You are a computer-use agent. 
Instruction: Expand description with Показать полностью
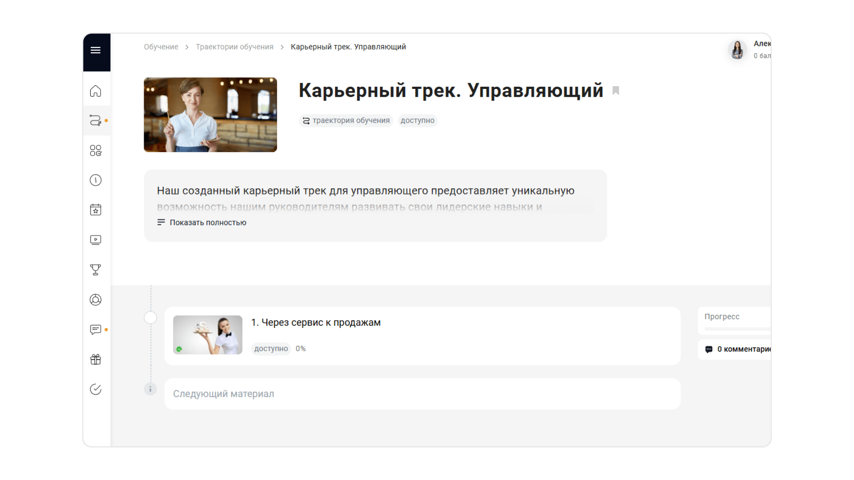tap(202, 223)
